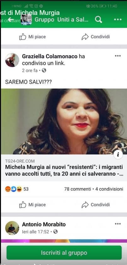Open options menu for Antonio Morabito's post
This screenshot has width=127, height=265.
[118, 224]
